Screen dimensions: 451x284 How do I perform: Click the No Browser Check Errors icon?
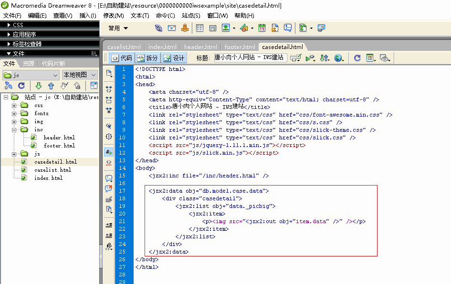[x=296, y=58]
